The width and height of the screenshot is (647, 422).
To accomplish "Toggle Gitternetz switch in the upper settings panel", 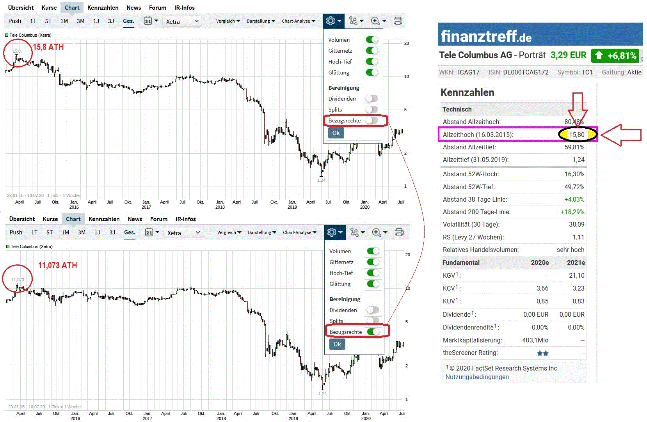I will pyautogui.click(x=372, y=51).
